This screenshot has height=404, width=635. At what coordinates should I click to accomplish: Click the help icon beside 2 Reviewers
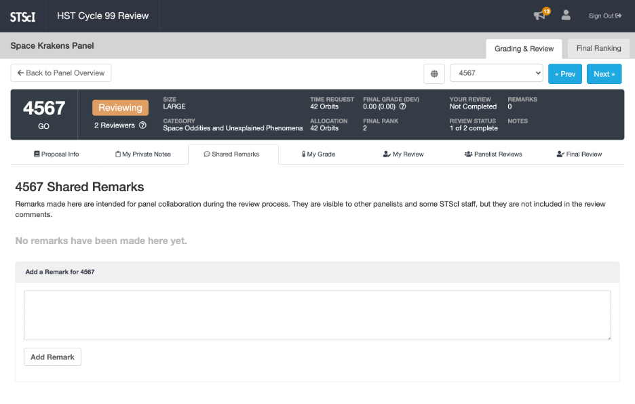pyautogui.click(x=142, y=125)
